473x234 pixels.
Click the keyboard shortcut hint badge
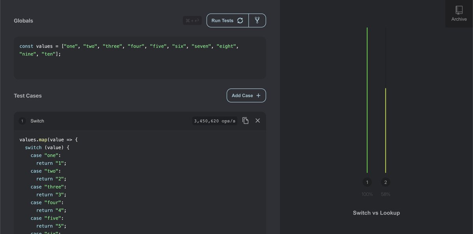(x=192, y=21)
